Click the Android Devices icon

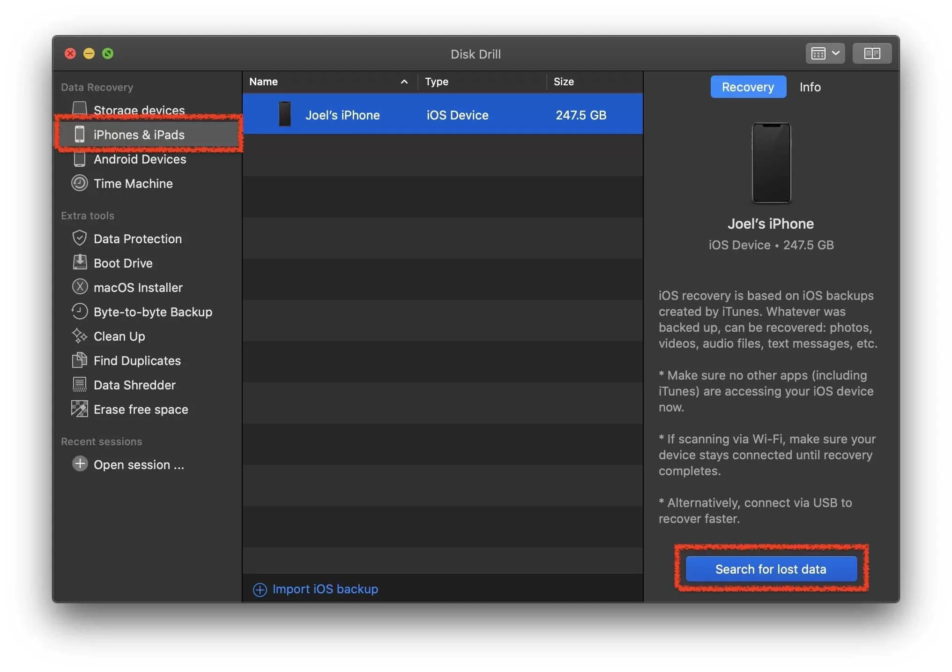(79, 158)
